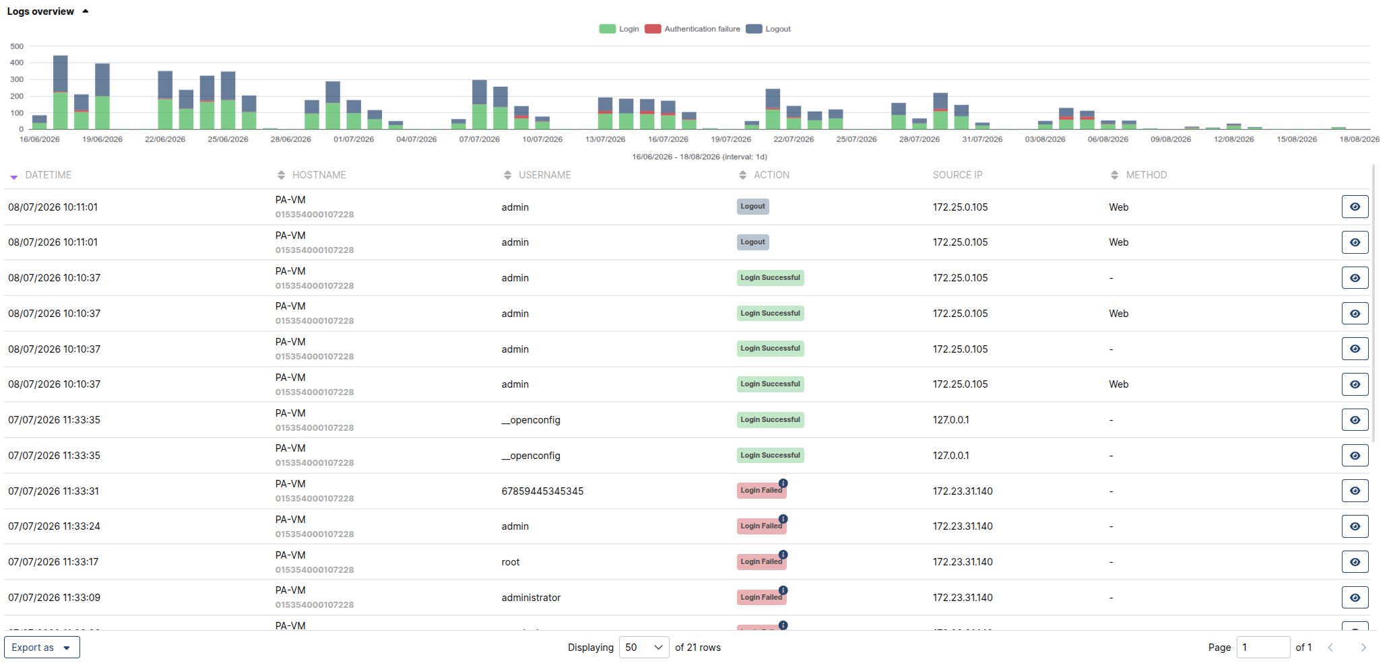The height and width of the screenshot is (665, 1391).
Task: Click the 19/06/2026 bar in chart
Action: tap(102, 96)
